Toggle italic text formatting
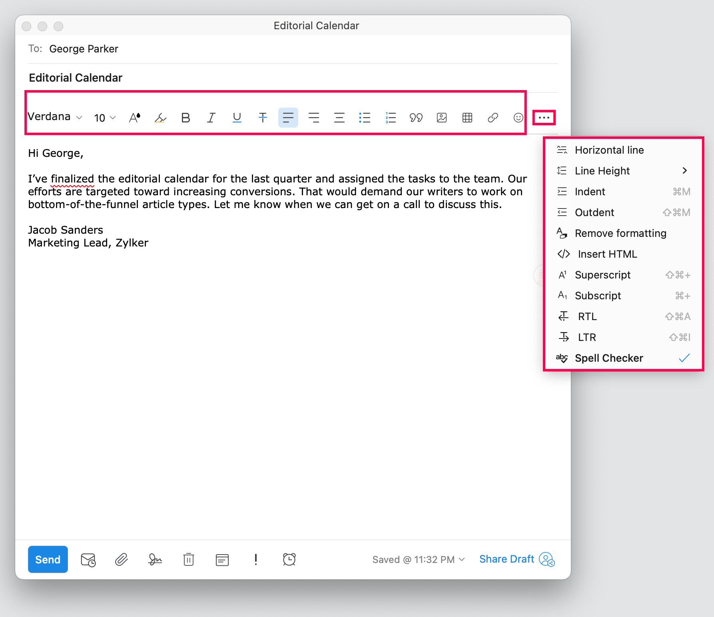 [211, 118]
